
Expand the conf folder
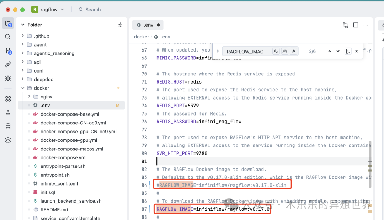[23, 70]
